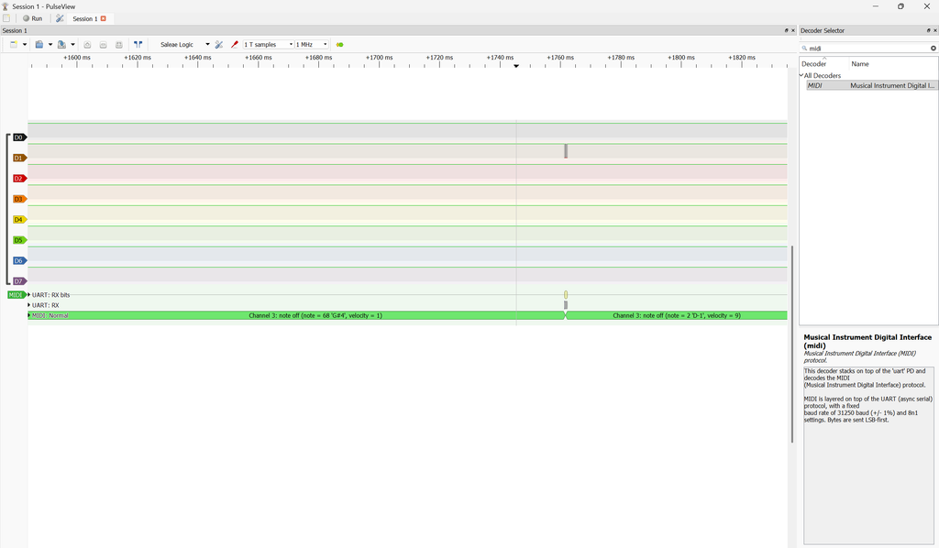939x548 pixels.
Task: Click the zoom-to-fit toolbar icon
Action: pos(119,44)
